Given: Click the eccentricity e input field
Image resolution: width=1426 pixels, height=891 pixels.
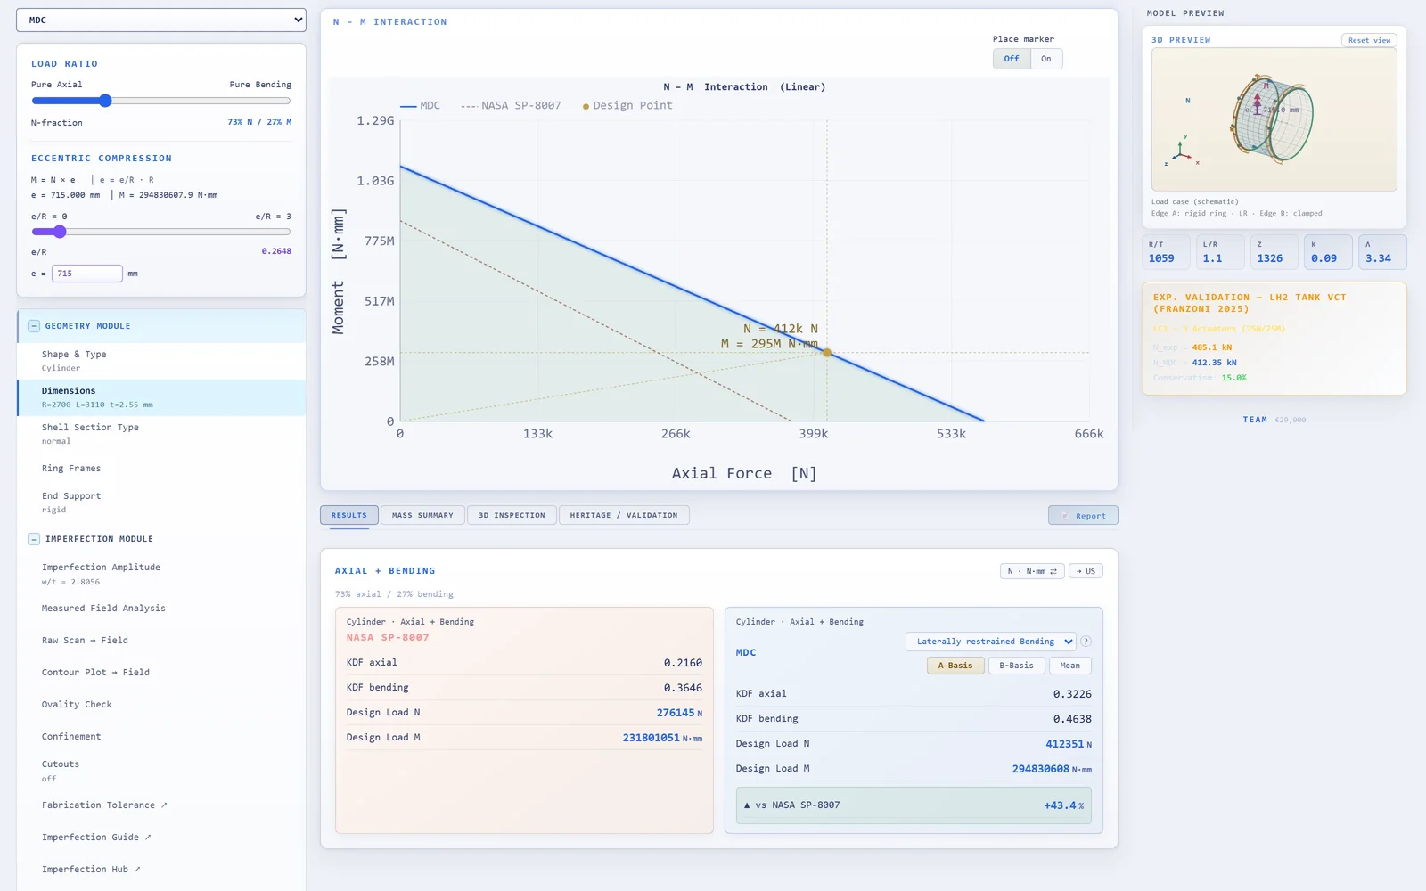Looking at the screenshot, I should pyautogui.click(x=87, y=274).
